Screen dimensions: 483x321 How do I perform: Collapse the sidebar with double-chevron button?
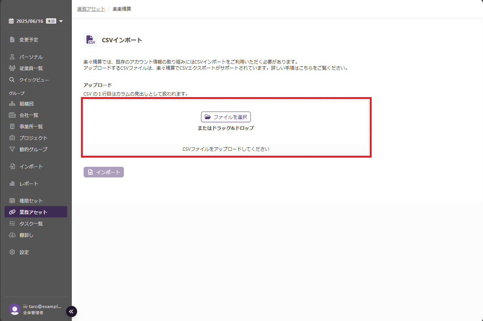(71, 311)
